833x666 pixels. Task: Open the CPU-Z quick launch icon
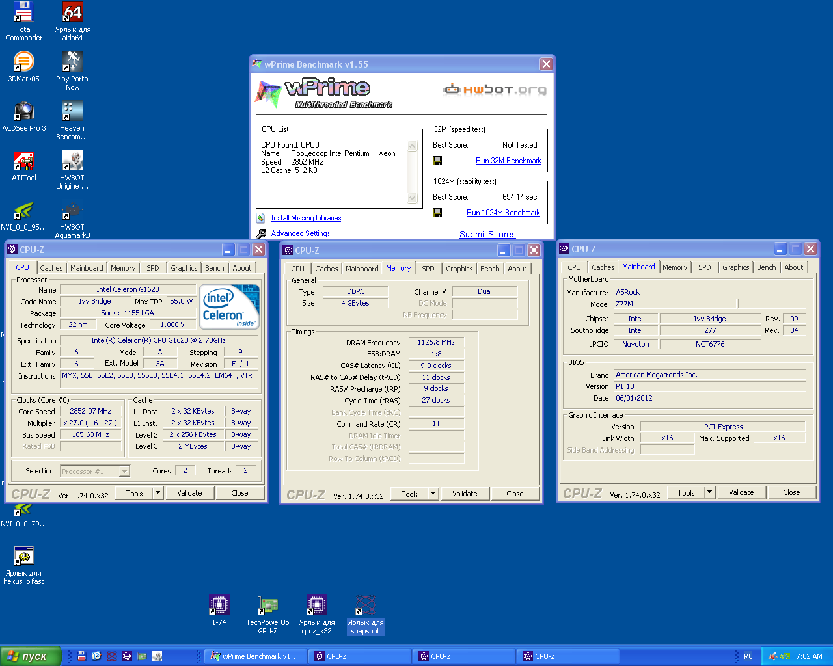pyautogui.click(x=127, y=656)
